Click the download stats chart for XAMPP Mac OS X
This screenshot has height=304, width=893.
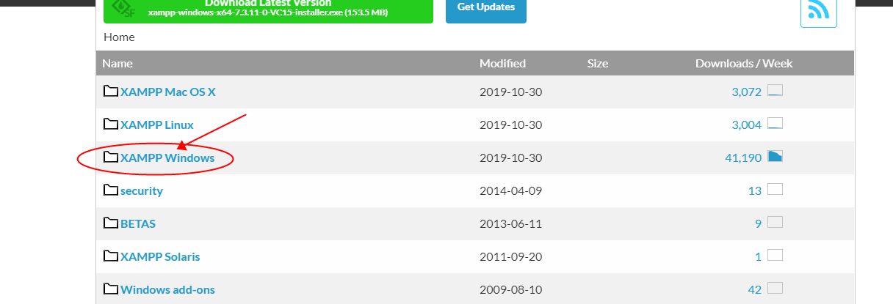775,91
